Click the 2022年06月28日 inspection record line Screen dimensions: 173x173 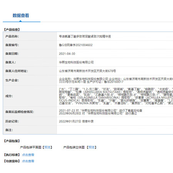pyautogui.click(x=98, y=113)
